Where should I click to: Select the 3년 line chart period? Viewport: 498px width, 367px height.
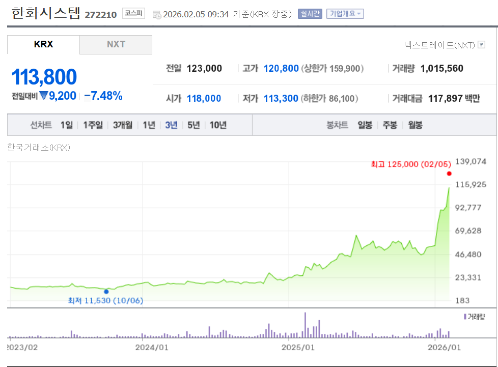(x=171, y=125)
